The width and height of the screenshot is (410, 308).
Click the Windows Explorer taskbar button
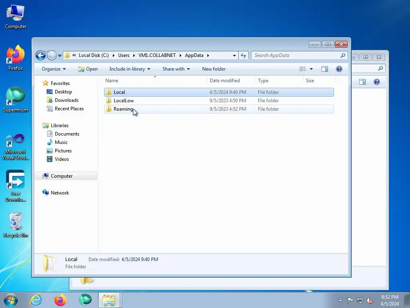(x=109, y=300)
